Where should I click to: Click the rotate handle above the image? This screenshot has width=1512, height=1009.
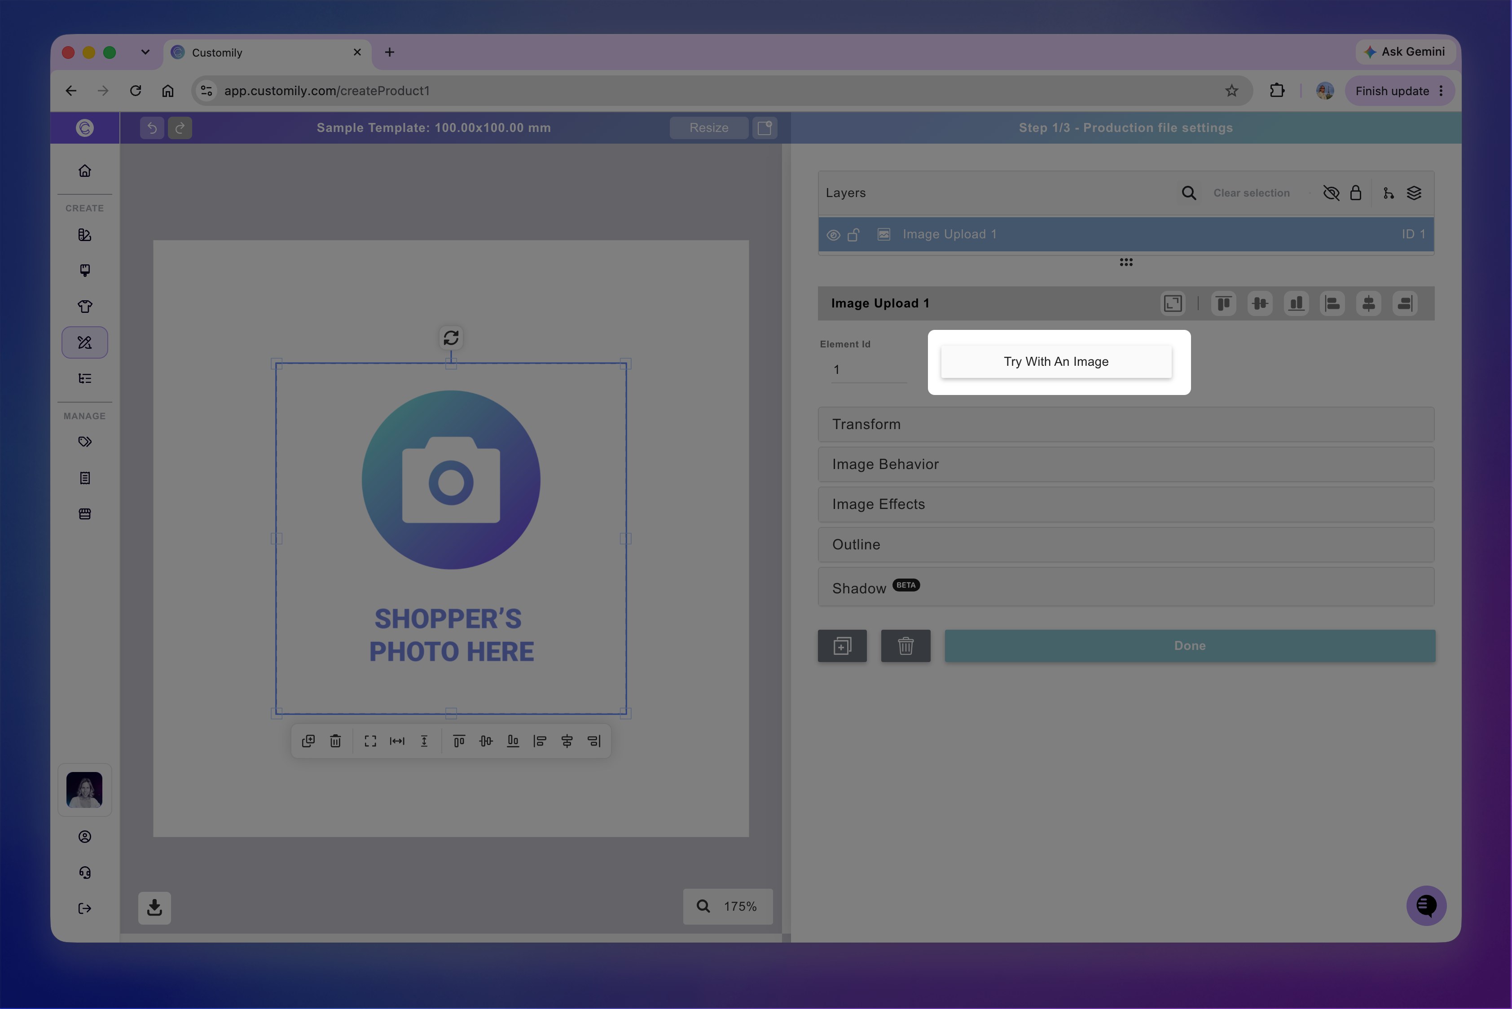(451, 337)
